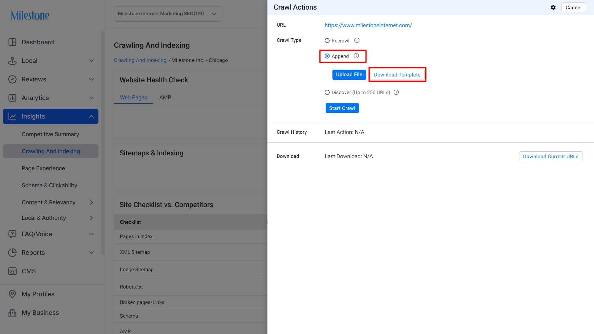This screenshot has width=594, height=334.
Task: Click the Analytics bar chart icon
Action: coord(12,98)
